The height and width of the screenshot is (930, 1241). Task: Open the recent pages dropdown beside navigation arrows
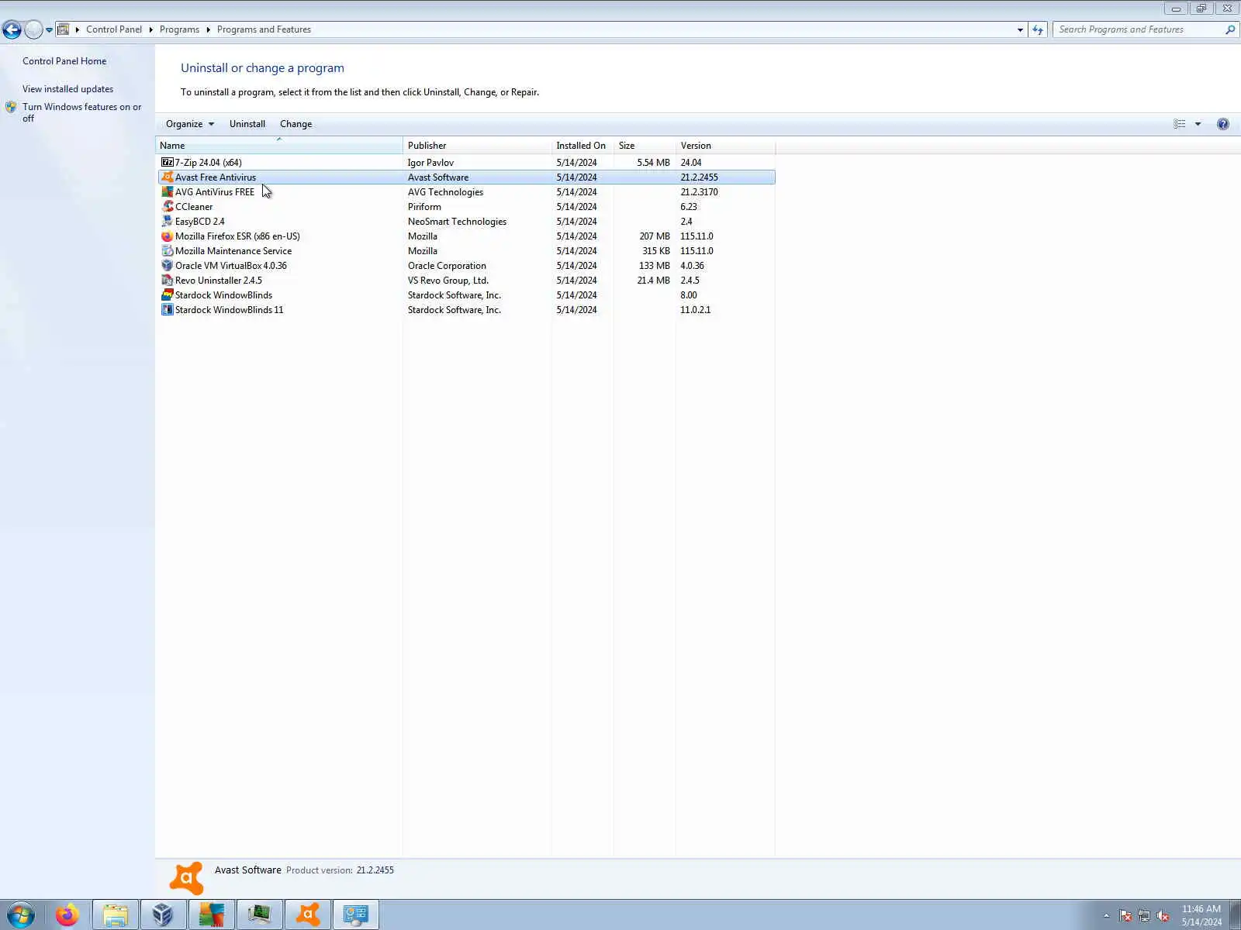coord(49,30)
